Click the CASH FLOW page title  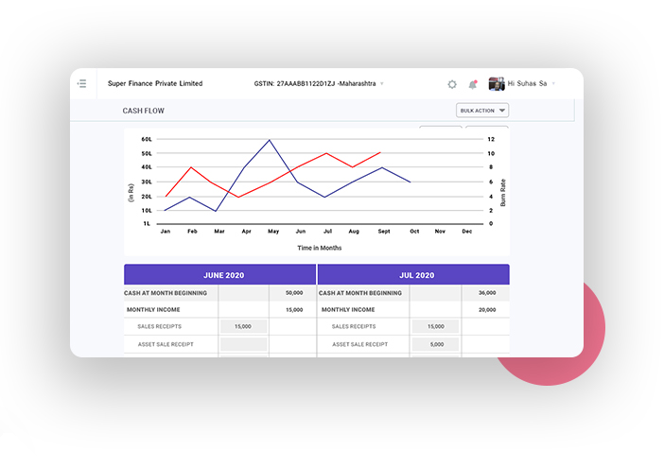[143, 111]
